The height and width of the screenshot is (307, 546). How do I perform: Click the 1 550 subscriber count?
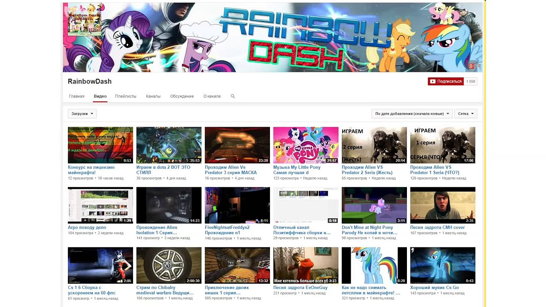[x=470, y=81]
